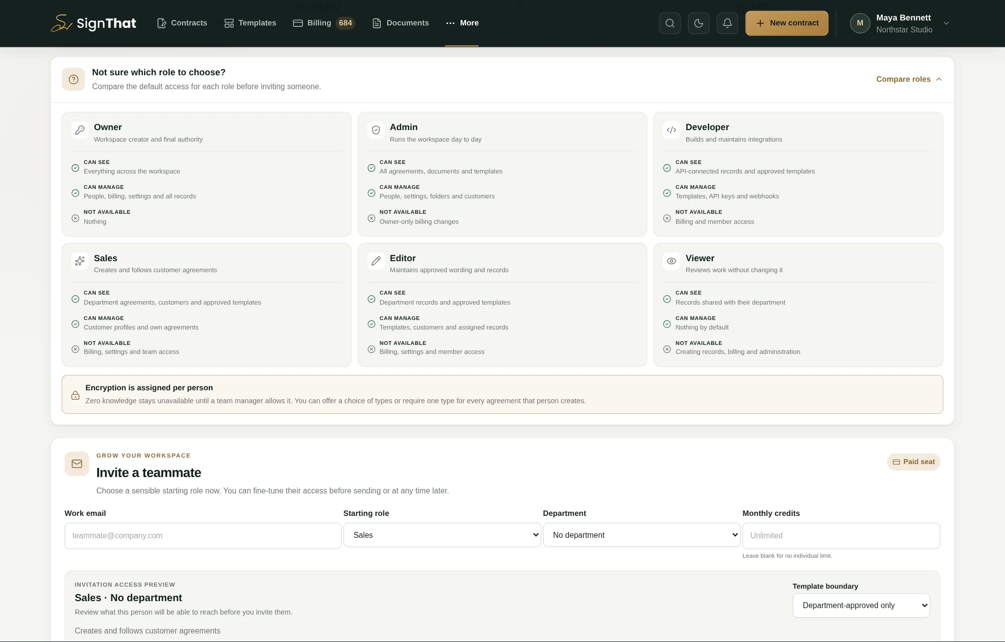Toggle dark mode moon icon
This screenshot has width=1005, height=642.
pos(698,23)
